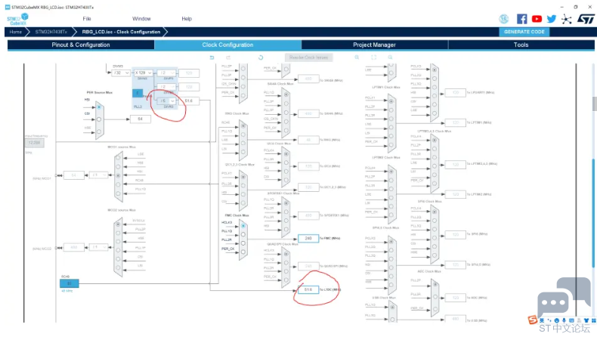Click the fit-to-screen zoom icon
This screenshot has height=340, width=597.
point(374,57)
